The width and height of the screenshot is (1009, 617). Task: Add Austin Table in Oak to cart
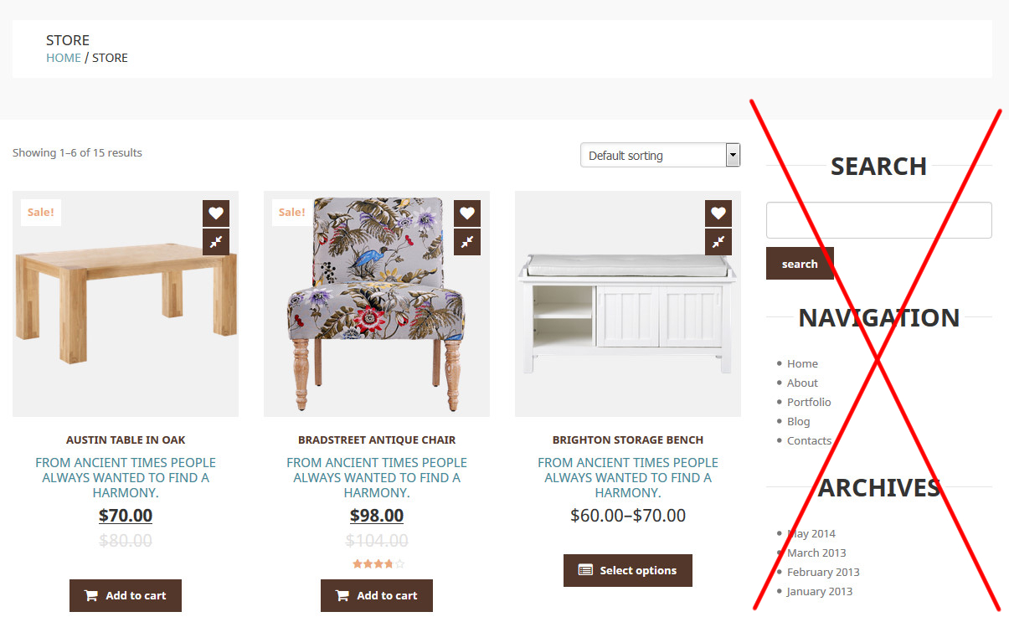(x=126, y=596)
